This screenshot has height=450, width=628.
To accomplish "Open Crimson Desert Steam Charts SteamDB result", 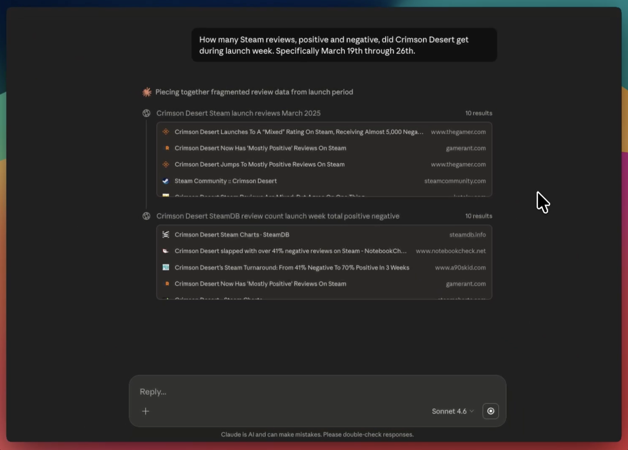I will tap(324, 235).
